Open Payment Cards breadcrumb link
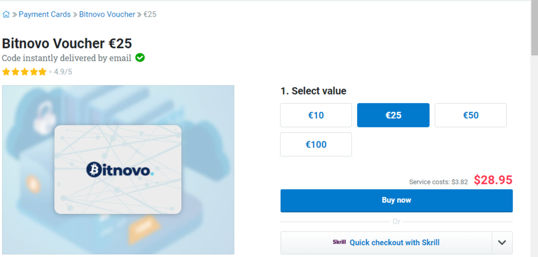This screenshot has height=257, width=538. (x=45, y=15)
